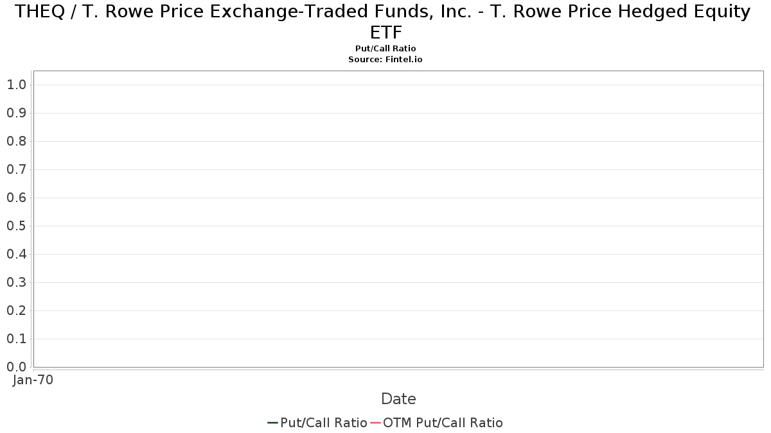The width and height of the screenshot is (771, 433).
Task: Click the 1.0 y-axis tick label
Action: pyautogui.click(x=16, y=85)
